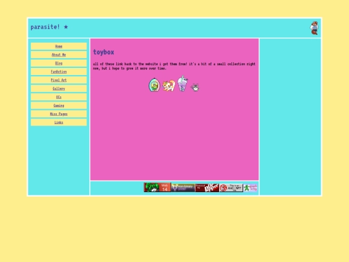Viewport: 349px width, 262px height.
Task: Click the paragraph starting 'all of these link back'
Action: [x=174, y=66]
